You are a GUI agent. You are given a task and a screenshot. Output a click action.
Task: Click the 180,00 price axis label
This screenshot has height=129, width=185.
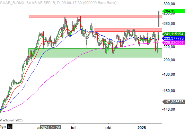pyautogui.click(x=169, y=74)
